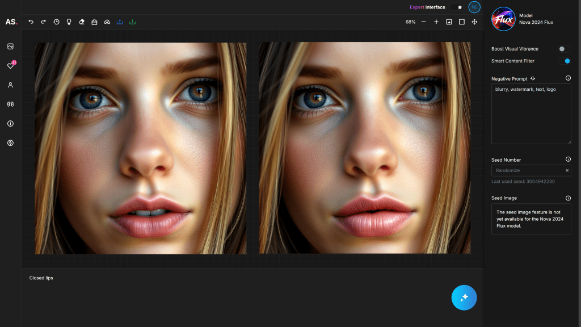This screenshot has width=581, height=327.
Task: Open the gallery panel in the sidebar
Action: [10, 46]
